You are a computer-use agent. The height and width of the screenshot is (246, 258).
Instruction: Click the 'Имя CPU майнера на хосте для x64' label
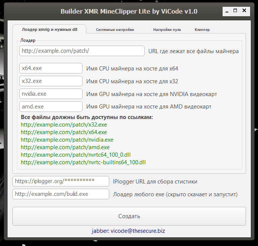pyautogui.click(x=132, y=69)
